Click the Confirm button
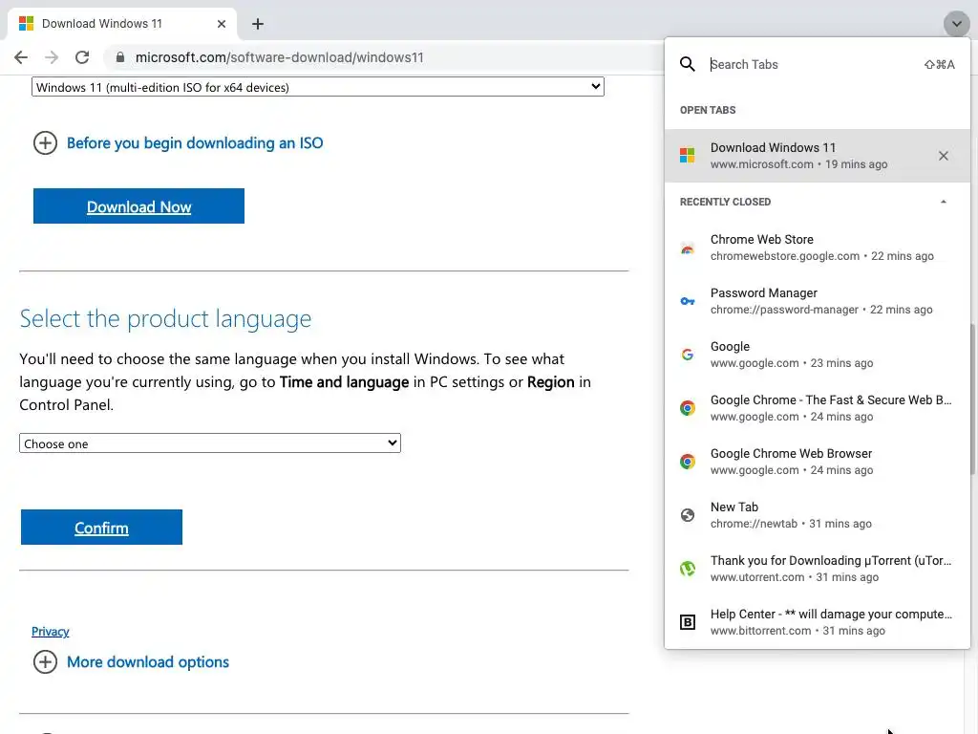Image resolution: width=978 pixels, height=734 pixels. point(101,527)
